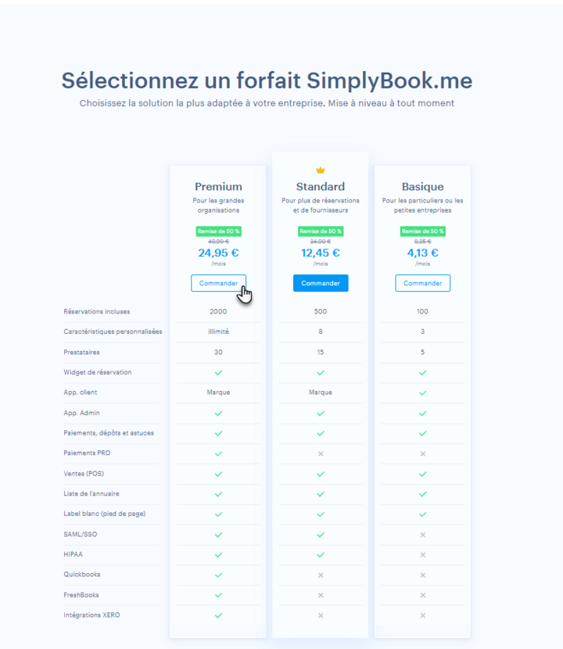Image resolution: width=563 pixels, height=649 pixels.
Task: Click the Remise de 50 % badge on Basique
Action: (x=422, y=231)
